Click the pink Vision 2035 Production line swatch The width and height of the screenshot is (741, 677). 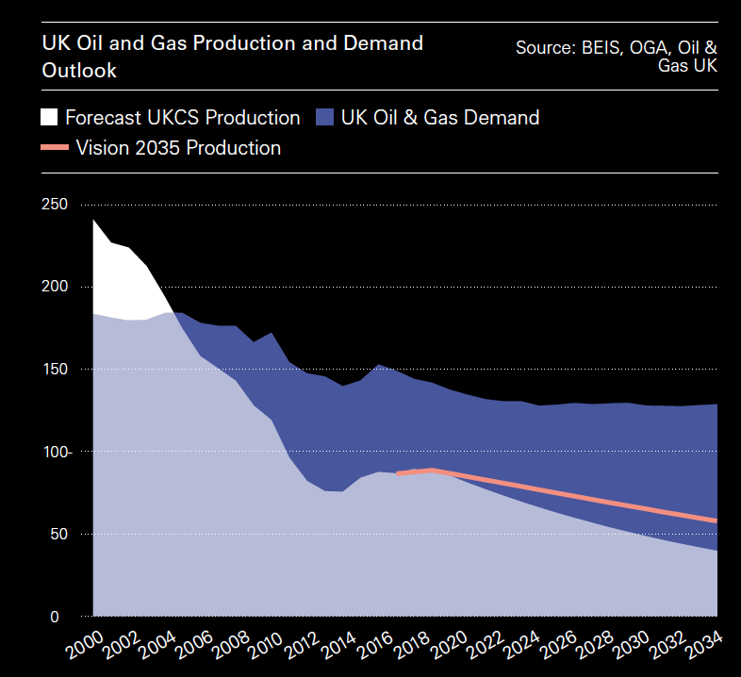55,147
